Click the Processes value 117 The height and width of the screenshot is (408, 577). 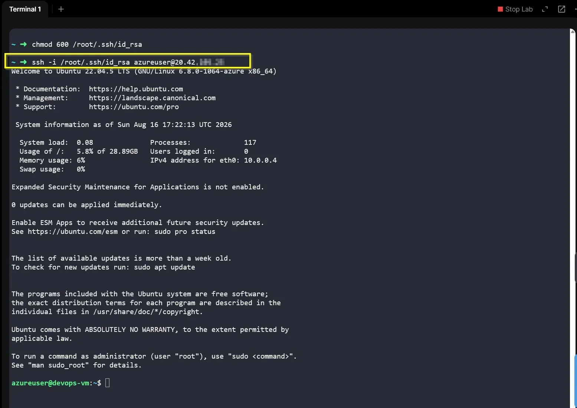250,143
